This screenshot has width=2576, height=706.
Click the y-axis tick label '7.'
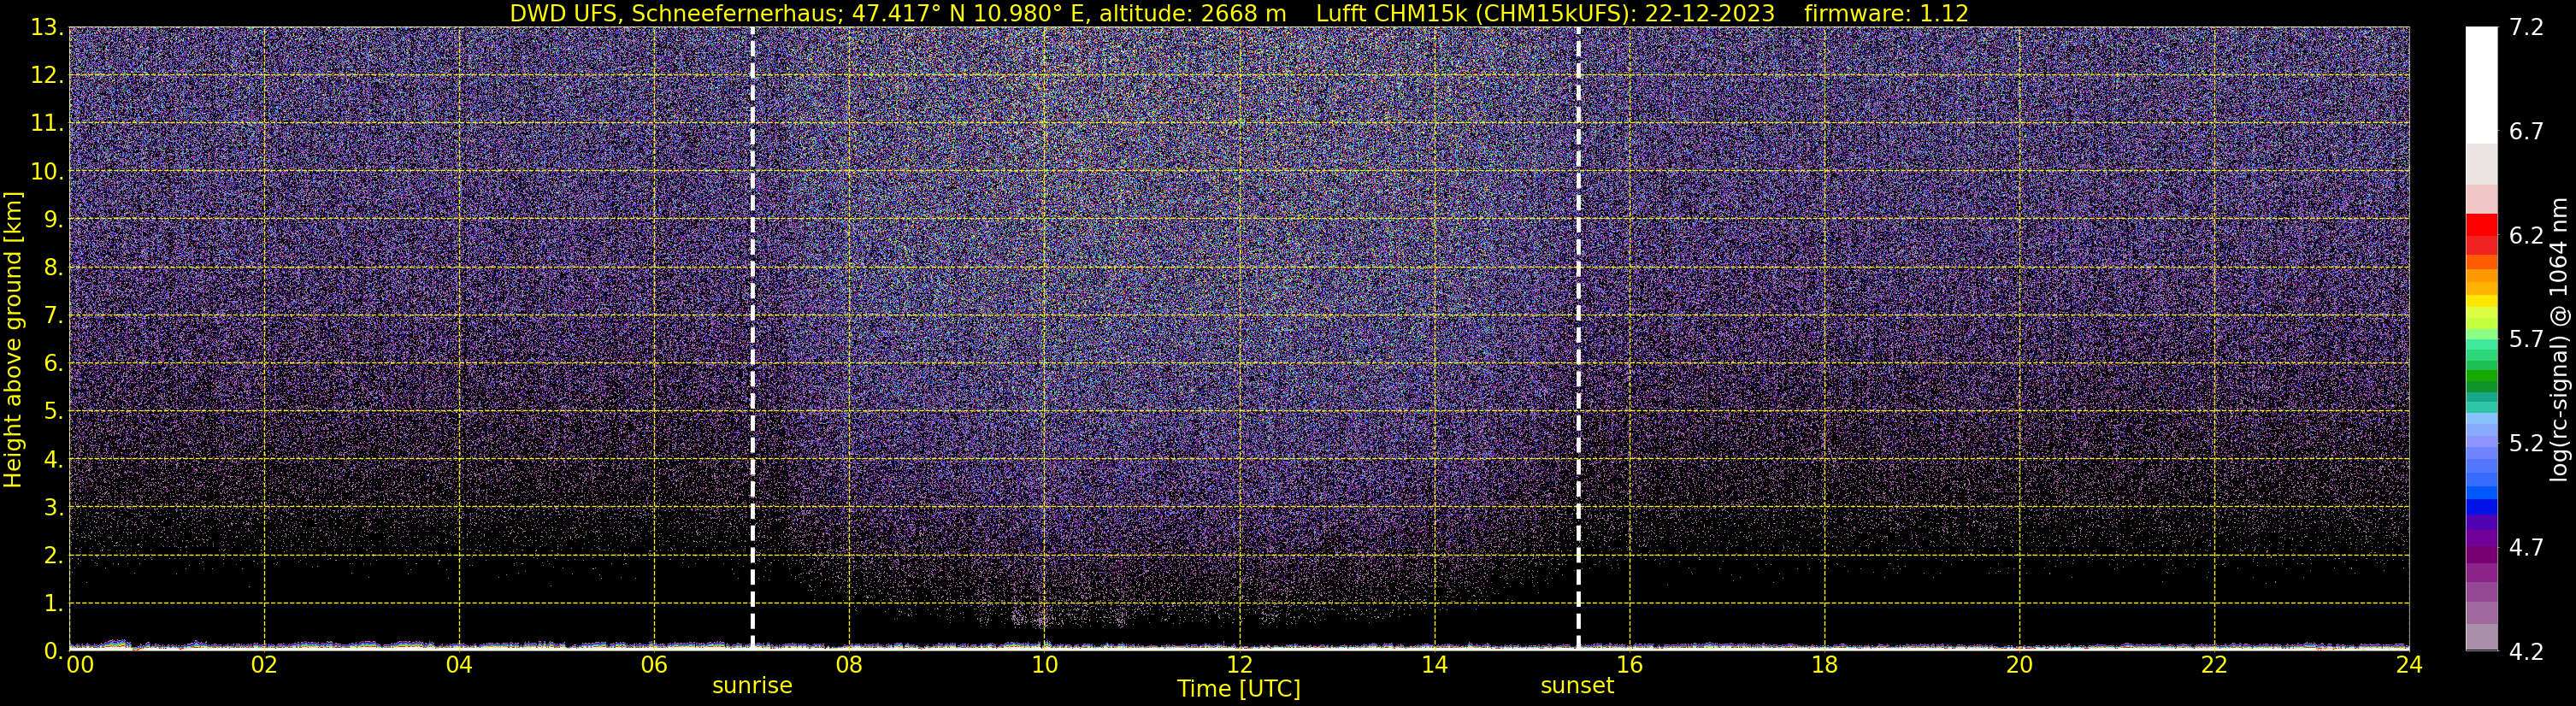coord(54,316)
